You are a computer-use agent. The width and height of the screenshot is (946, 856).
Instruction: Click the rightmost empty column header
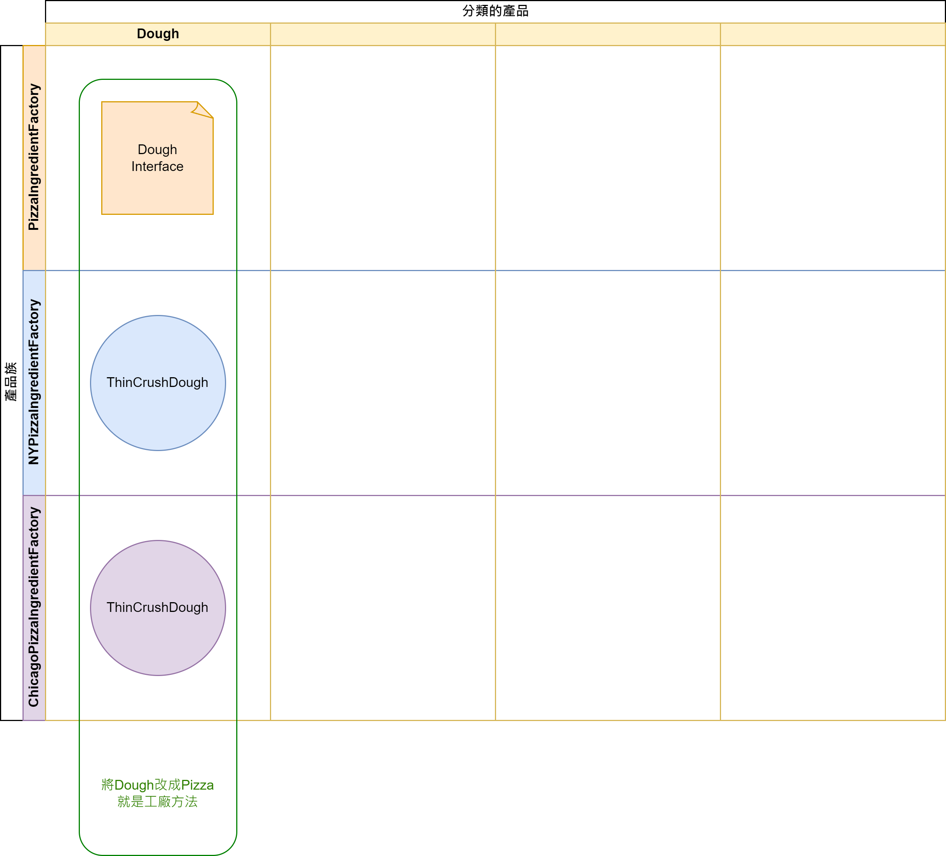[x=832, y=34]
